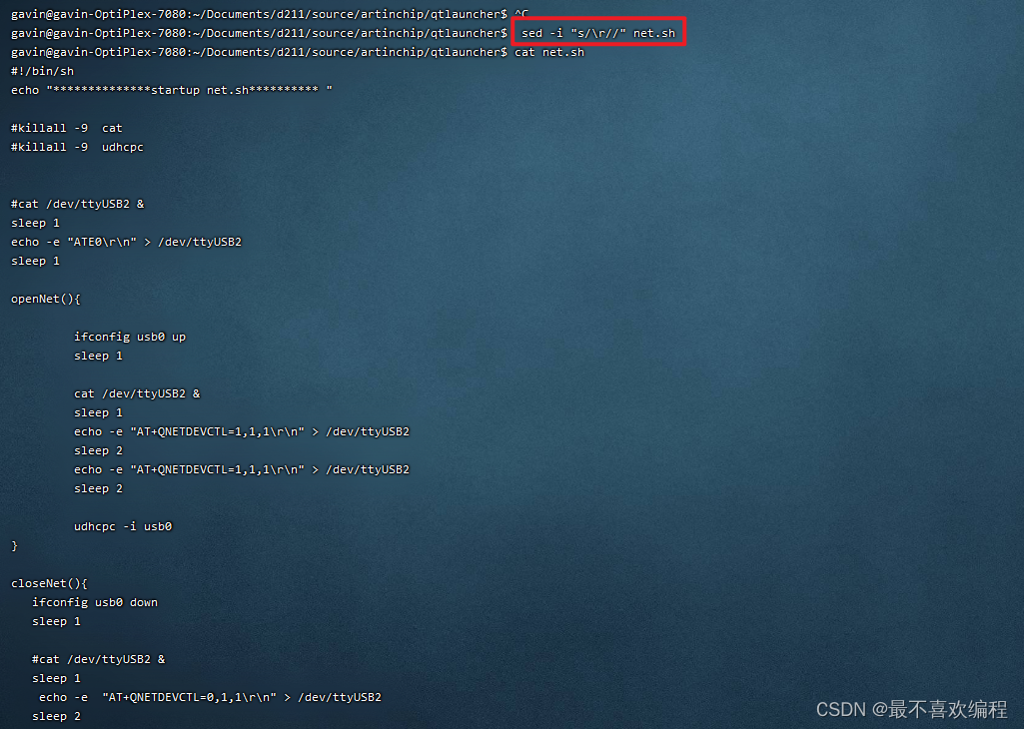Click the closing brace of openNet

point(13,544)
